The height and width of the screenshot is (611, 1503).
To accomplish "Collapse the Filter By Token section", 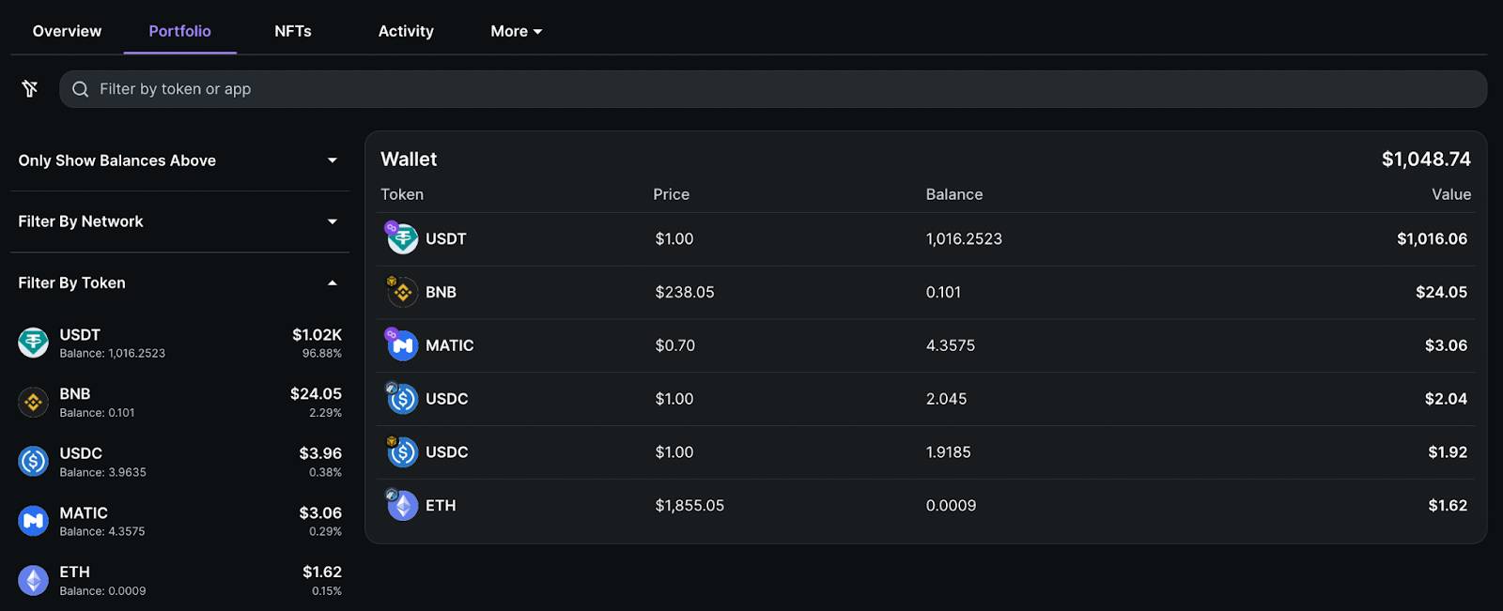I will click(332, 283).
